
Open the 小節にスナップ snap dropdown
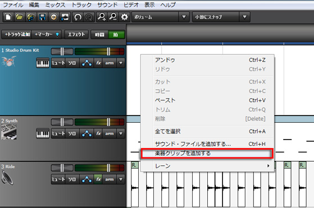pyautogui.click(x=221, y=17)
